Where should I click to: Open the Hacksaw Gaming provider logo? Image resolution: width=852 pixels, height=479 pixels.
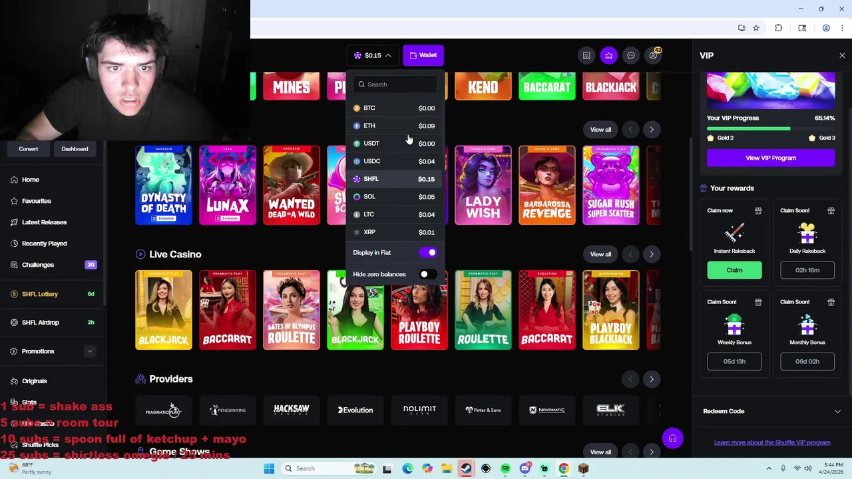click(x=292, y=410)
